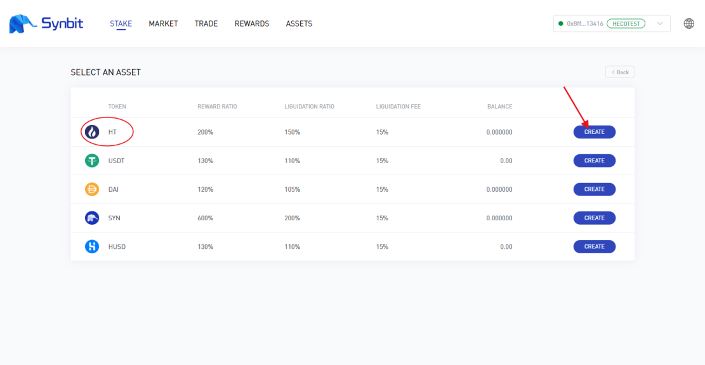Click the green wallet connection status dot
The image size is (705, 365).
[x=561, y=23]
